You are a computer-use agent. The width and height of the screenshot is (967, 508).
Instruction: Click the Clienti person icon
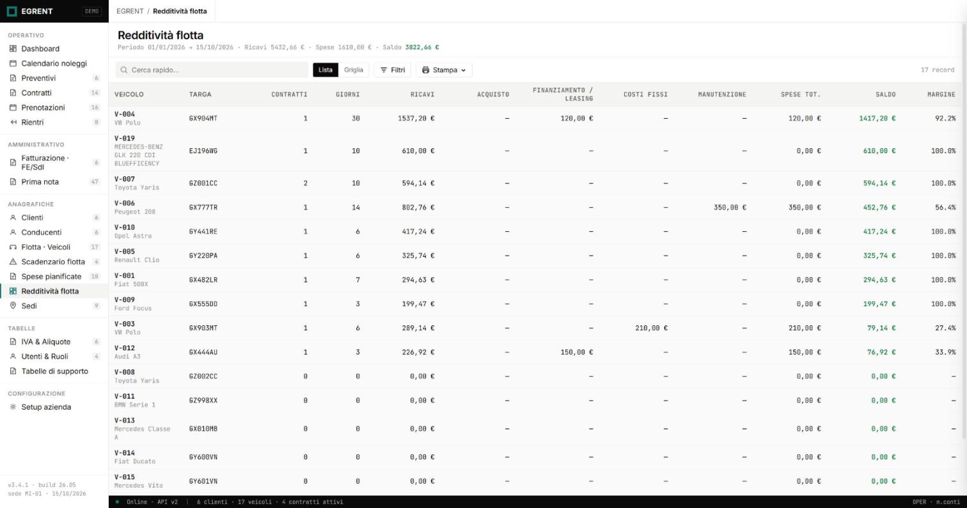point(13,217)
